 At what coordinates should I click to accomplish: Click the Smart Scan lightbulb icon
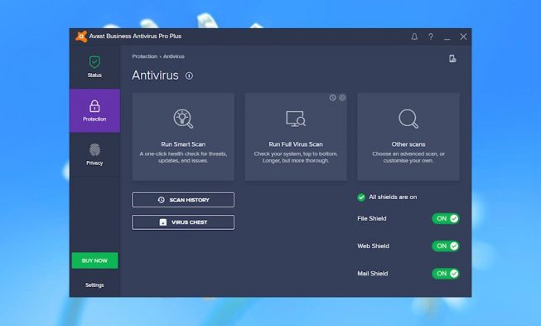(x=183, y=119)
